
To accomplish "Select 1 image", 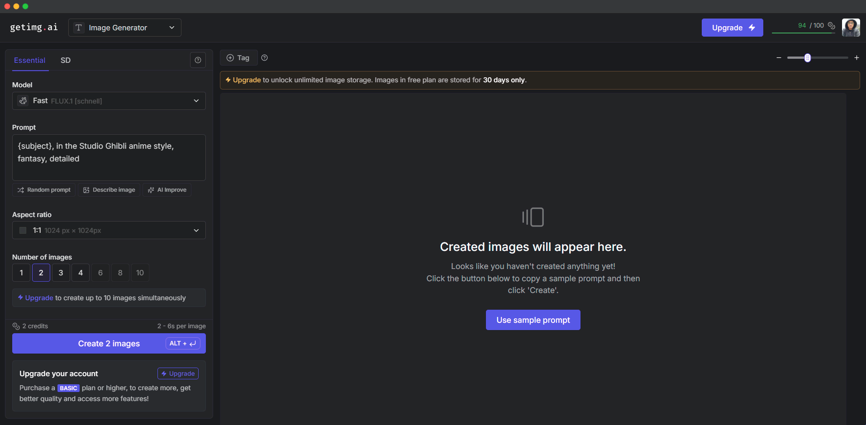I will tap(21, 273).
